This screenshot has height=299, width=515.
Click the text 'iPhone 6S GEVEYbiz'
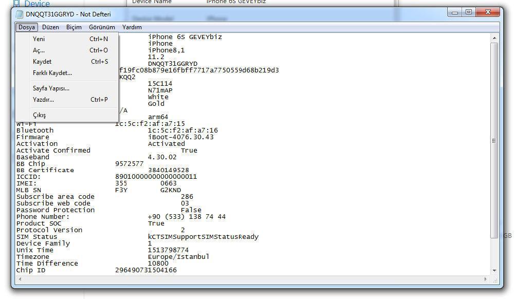point(185,37)
